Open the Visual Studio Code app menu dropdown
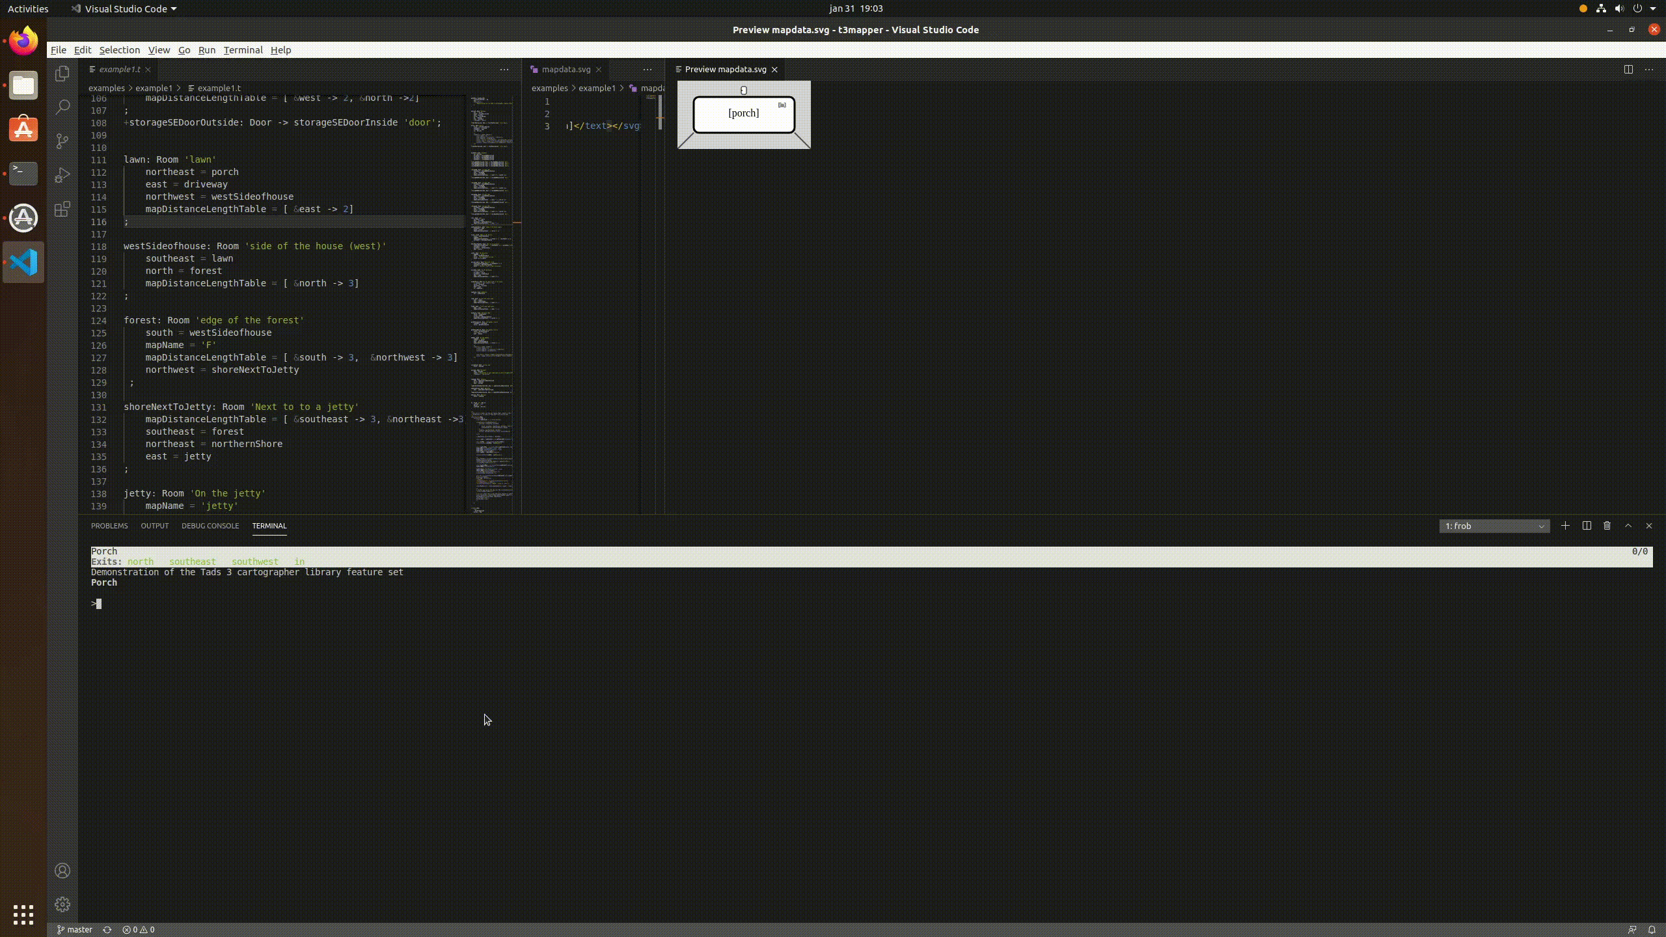The height and width of the screenshot is (937, 1666). (124, 8)
